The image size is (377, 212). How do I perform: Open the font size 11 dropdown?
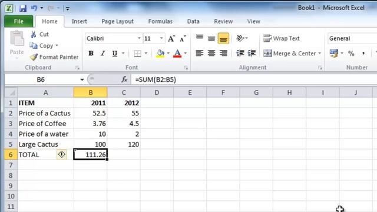161,38
